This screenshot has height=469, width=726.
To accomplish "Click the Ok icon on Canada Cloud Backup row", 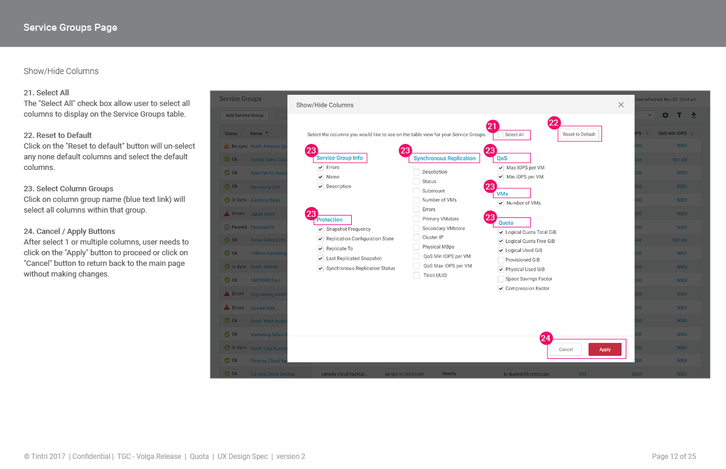I will (227, 374).
